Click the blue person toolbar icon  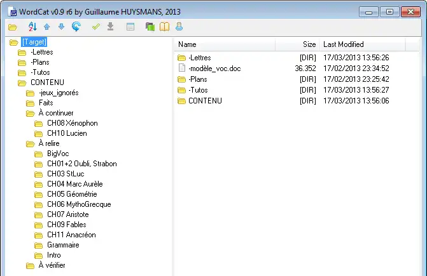coord(179,27)
